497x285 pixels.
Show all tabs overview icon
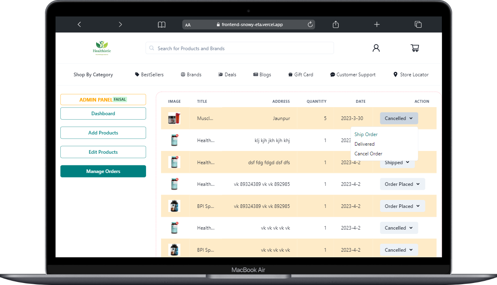click(418, 24)
